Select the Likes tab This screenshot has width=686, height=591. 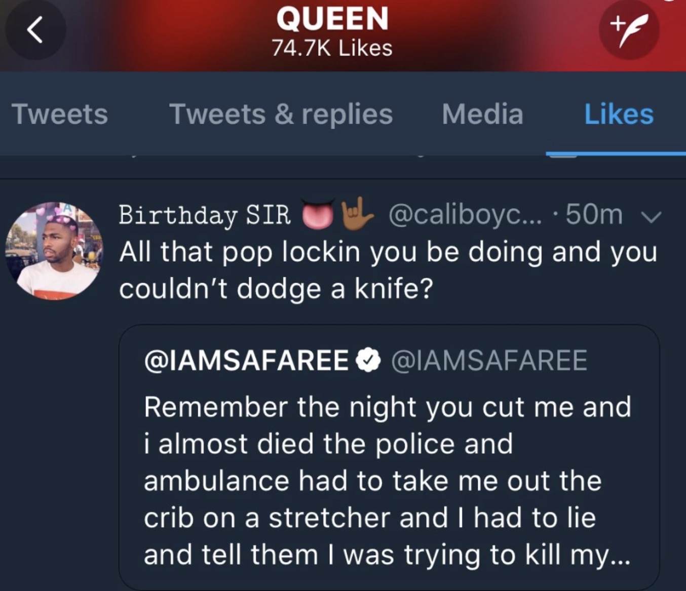coord(619,114)
